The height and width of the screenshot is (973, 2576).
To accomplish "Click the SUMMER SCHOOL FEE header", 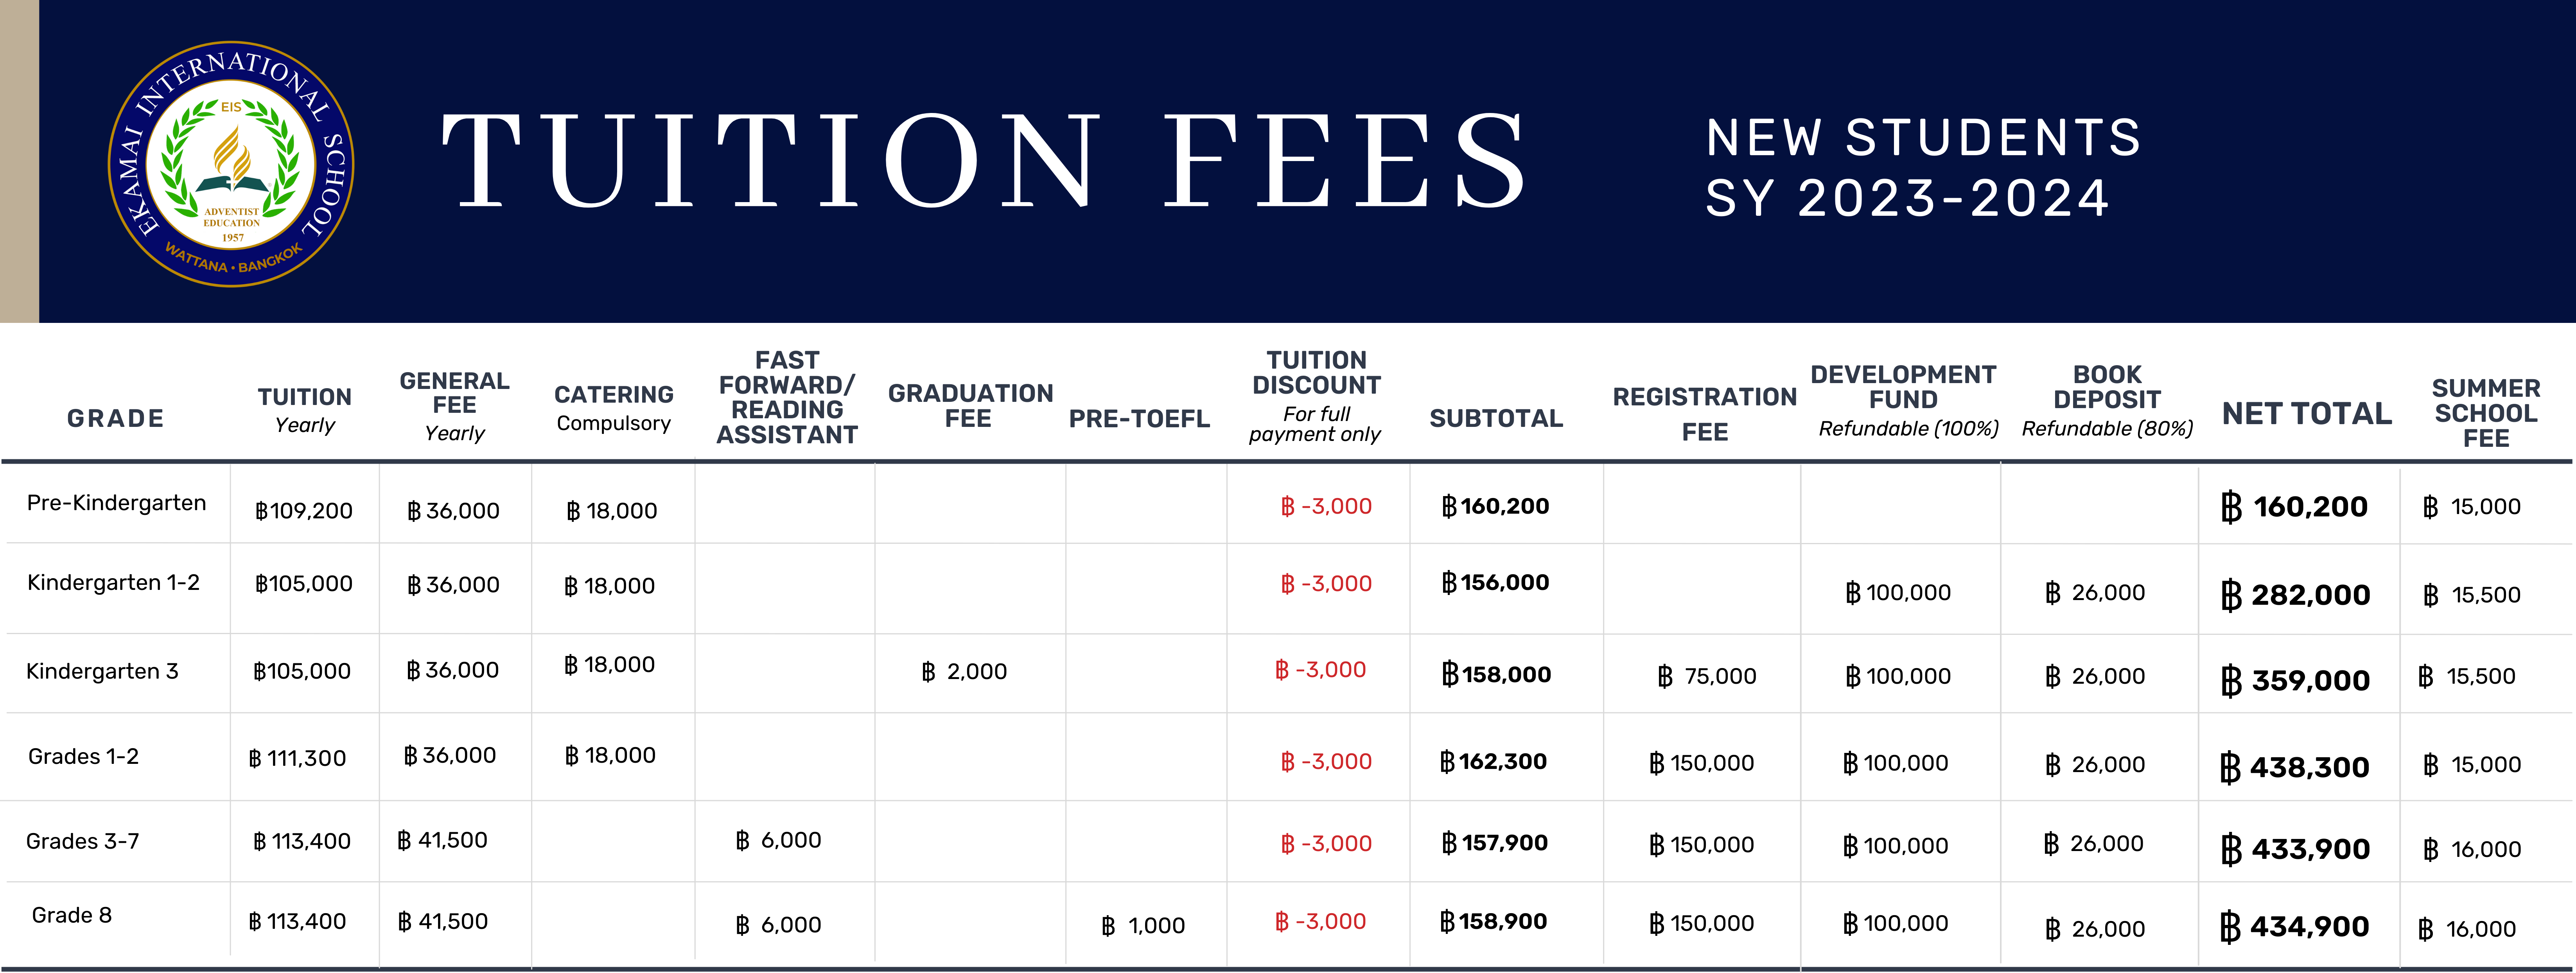I will click(2486, 413).
